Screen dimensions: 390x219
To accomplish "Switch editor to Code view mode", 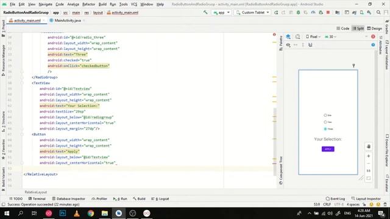I will pyautogui.click(x=343, y=29).
